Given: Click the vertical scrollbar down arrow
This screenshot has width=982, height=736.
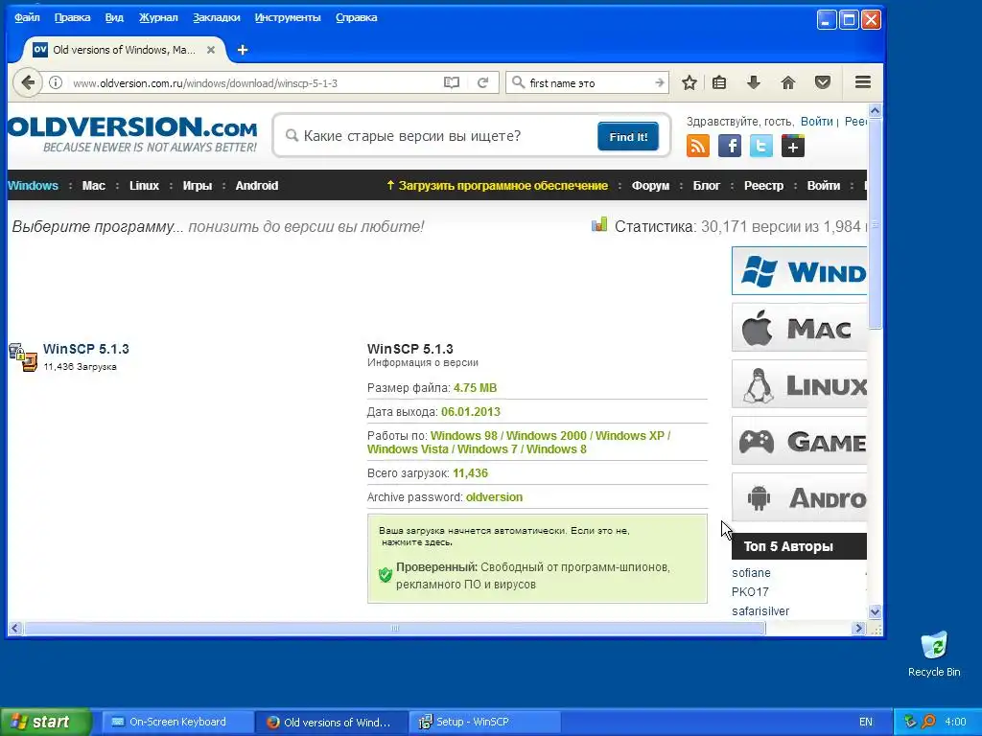Looking at the screenshot, I should [875, 612].
